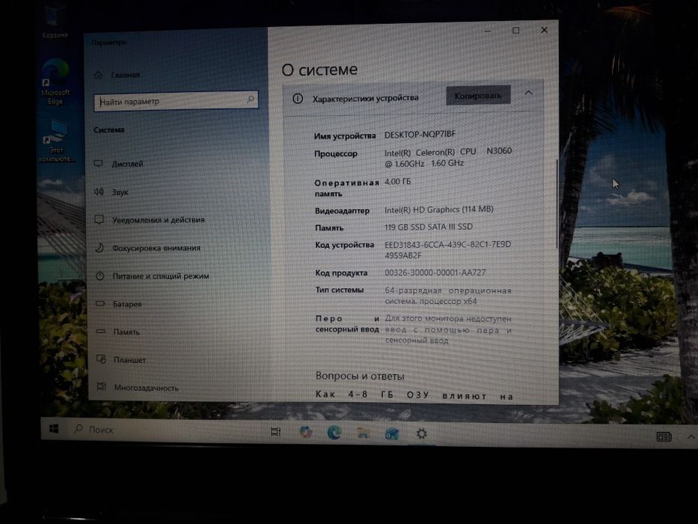This screenshot has width=698, height=524.
Task: Click product ID 00326-30000-00001-AA727
Action: [x=435, y=272]
